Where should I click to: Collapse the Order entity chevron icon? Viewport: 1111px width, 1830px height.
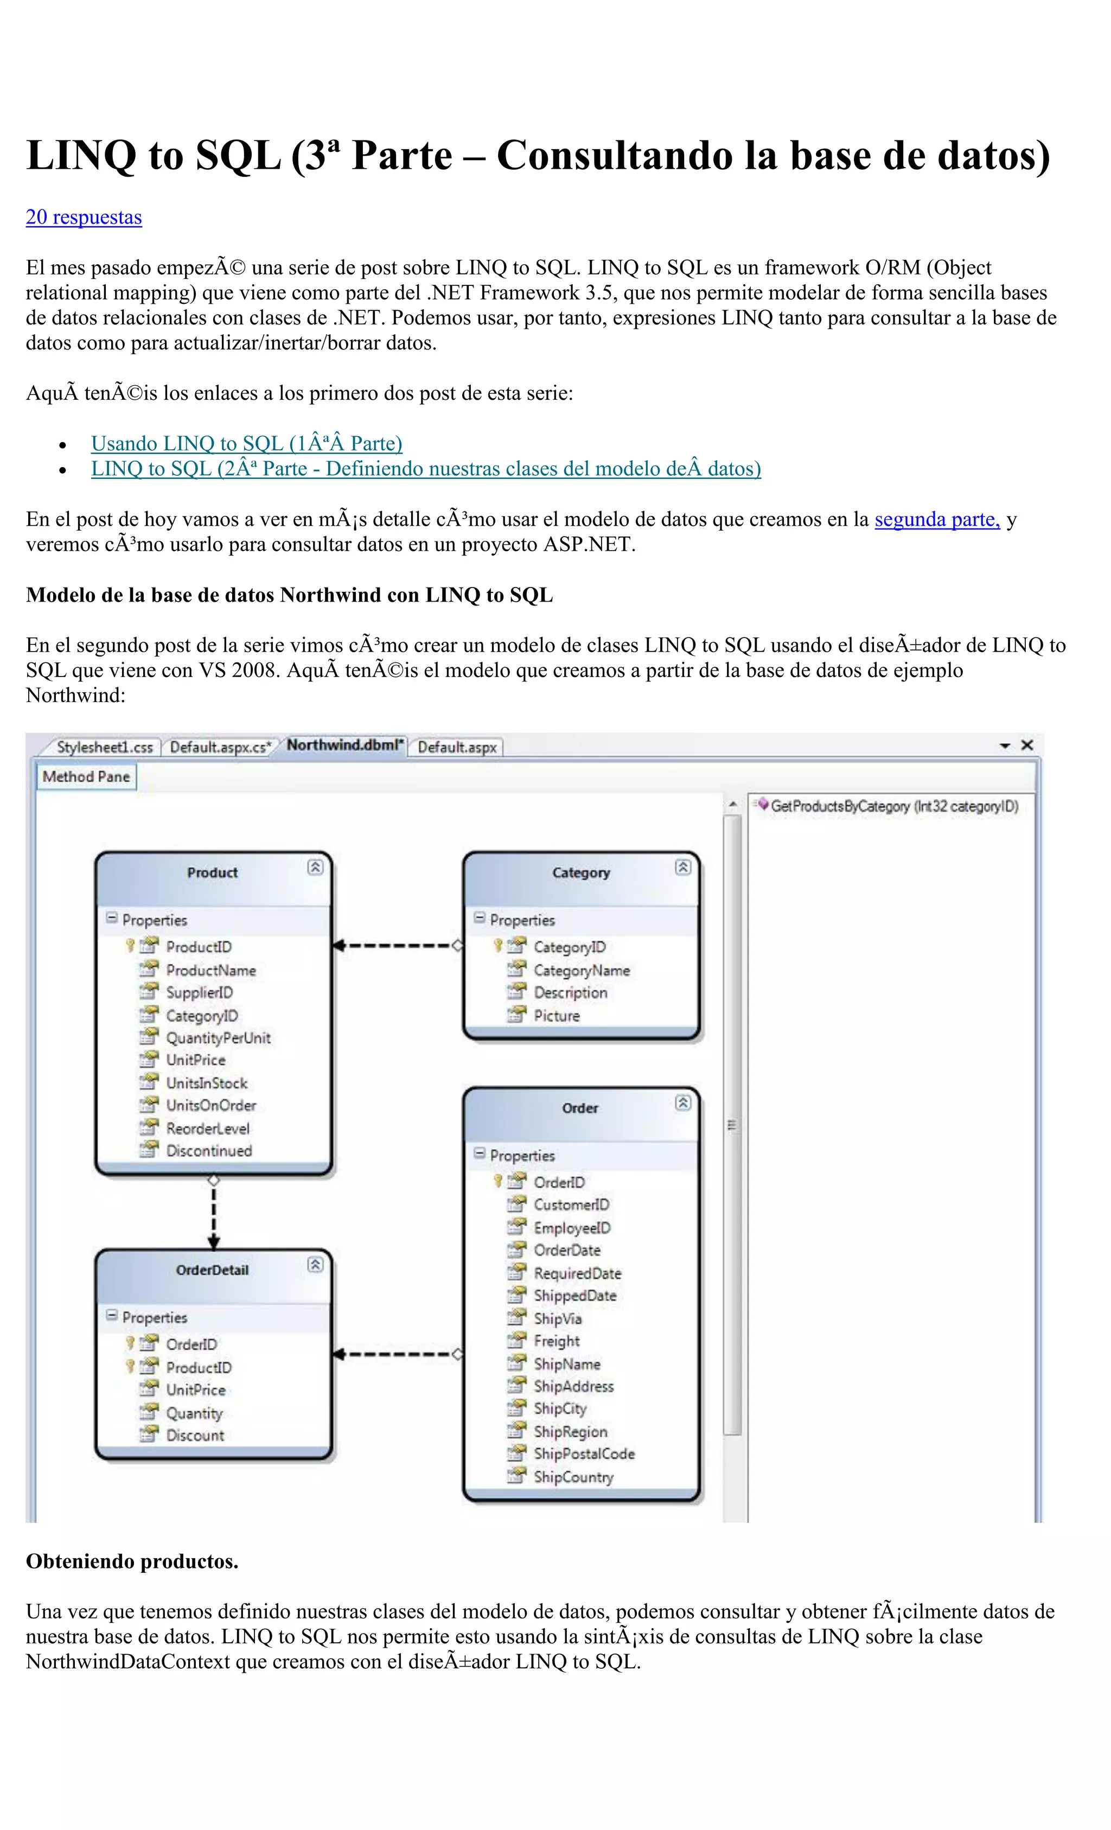pos(682,1102)
